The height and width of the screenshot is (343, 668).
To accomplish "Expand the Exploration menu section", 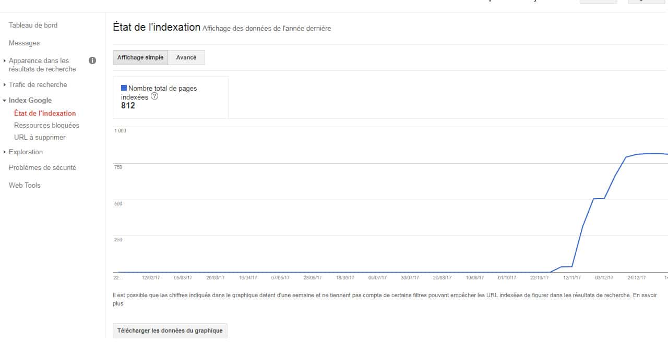I will [26, 152].
